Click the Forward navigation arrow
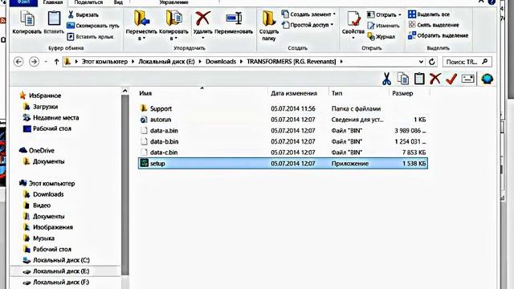Image resolution: width=514 pixels, height=289 pixels. 34,62
